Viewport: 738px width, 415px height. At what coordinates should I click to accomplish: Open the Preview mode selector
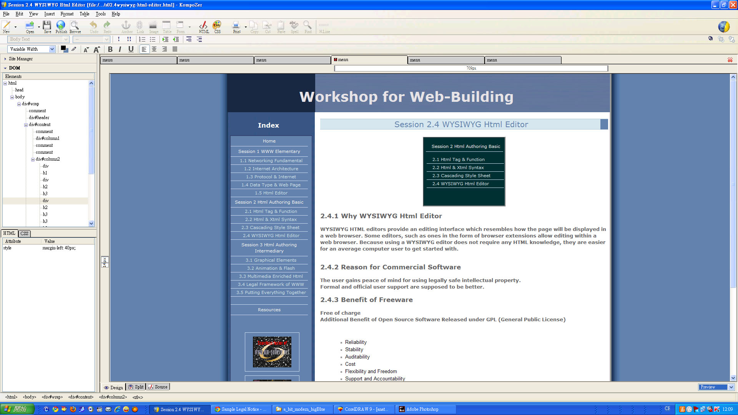click(730, 387)
